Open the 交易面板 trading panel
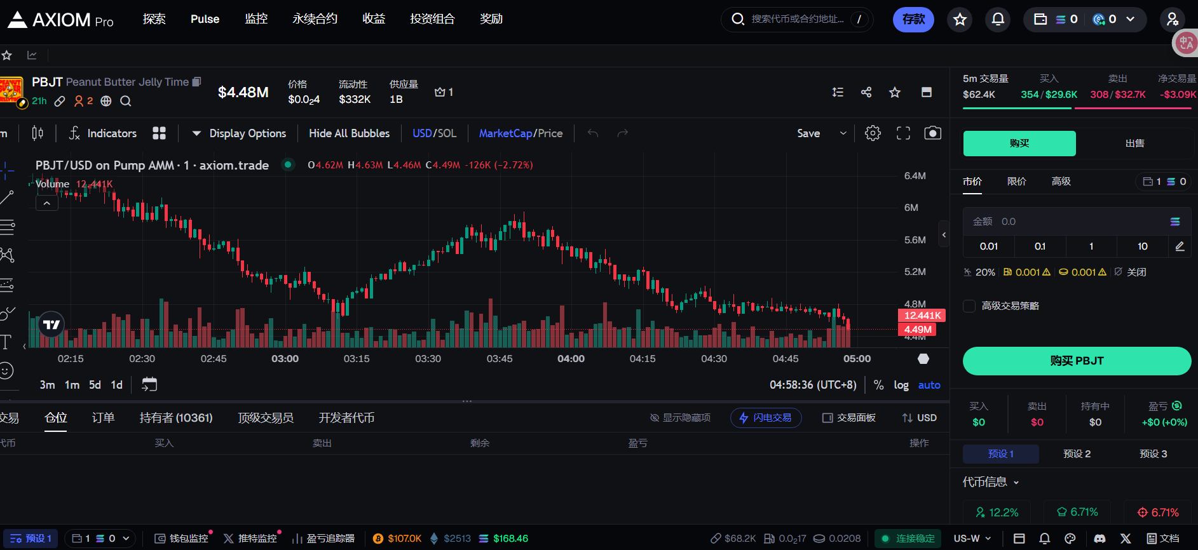 click(x=849, y=418)
